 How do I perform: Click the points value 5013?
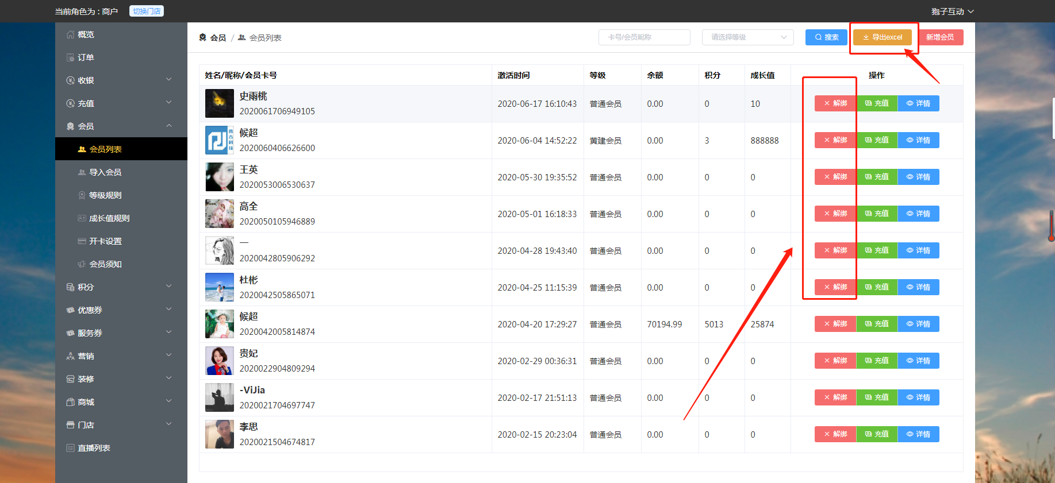click(x=714, y=324)
